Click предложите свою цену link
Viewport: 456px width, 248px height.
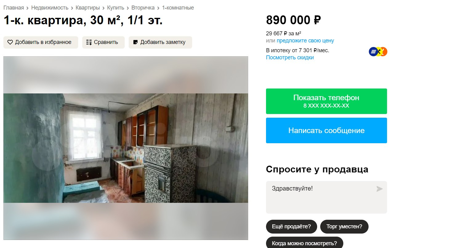point(305,41)
